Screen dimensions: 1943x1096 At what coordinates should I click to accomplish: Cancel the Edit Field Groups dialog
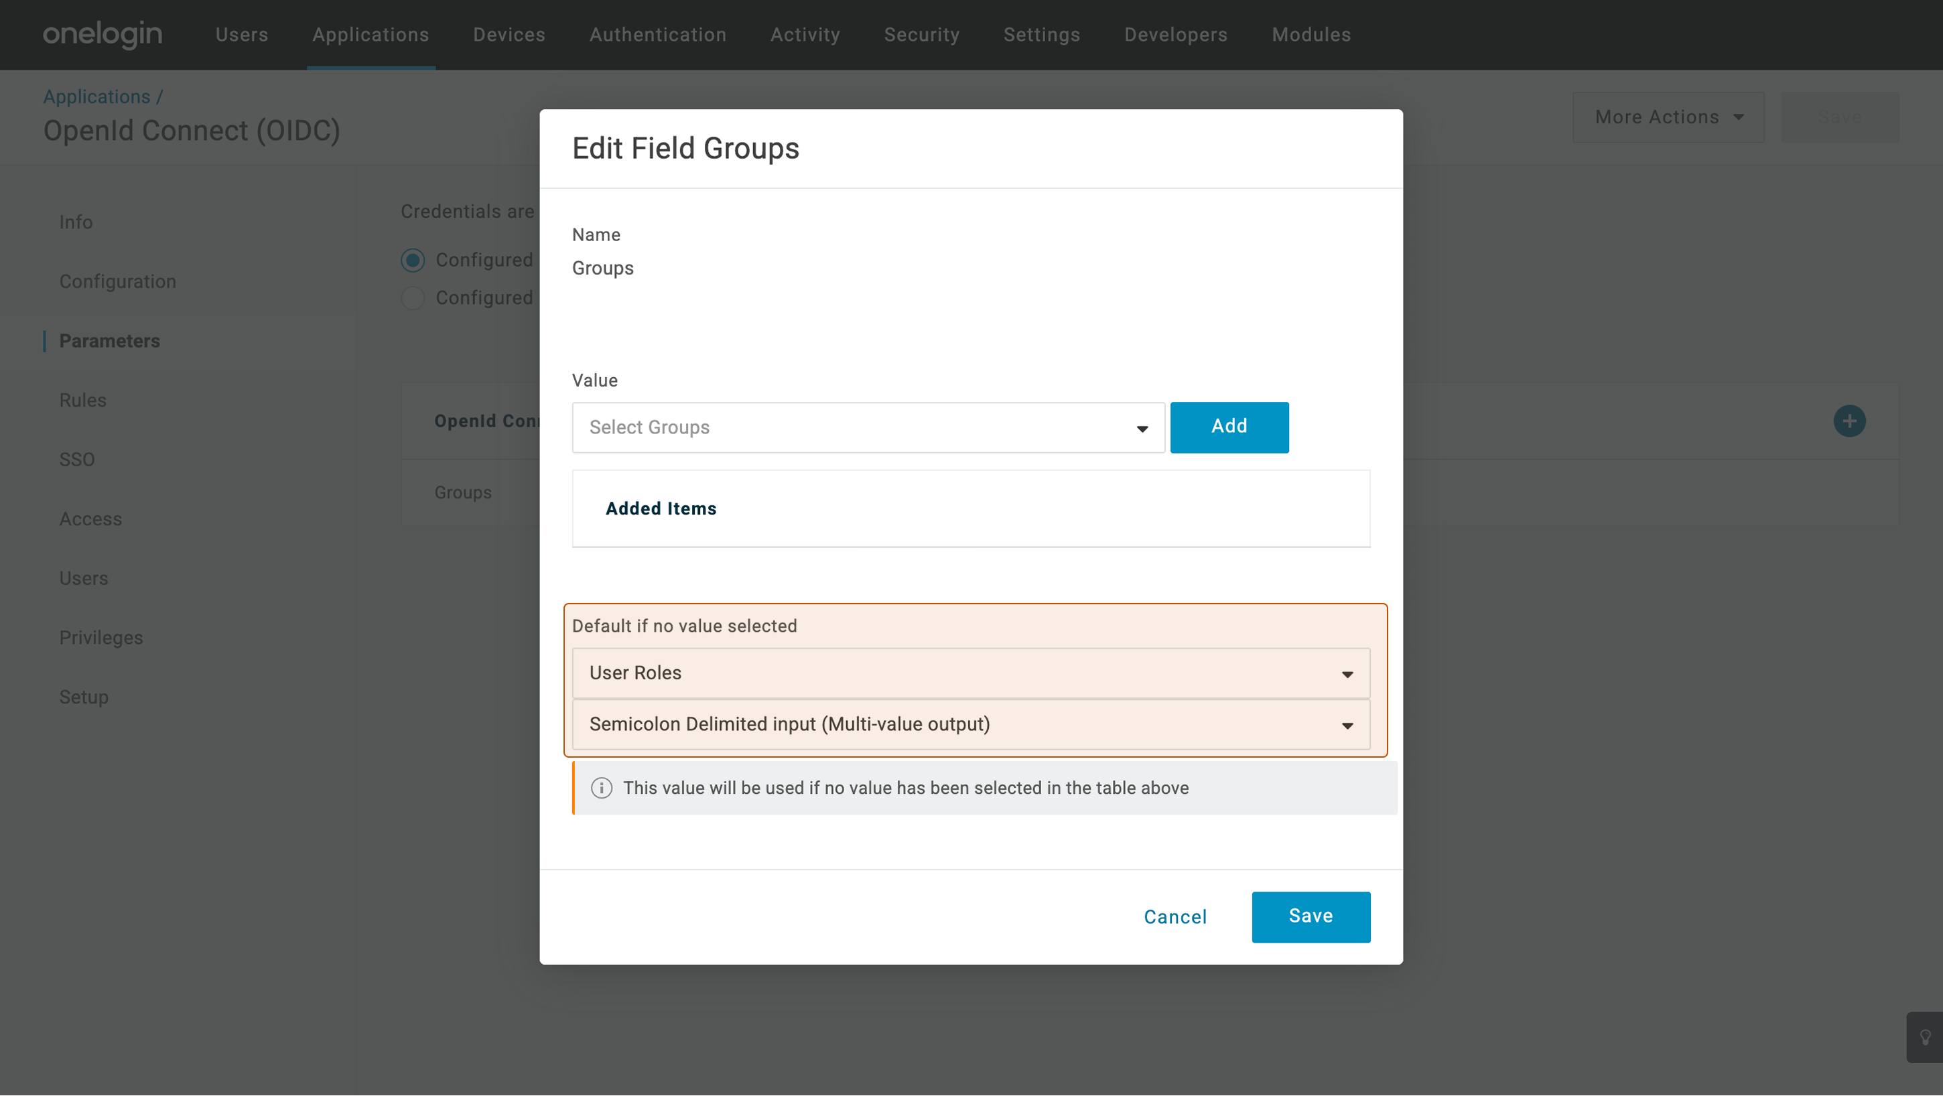coord(1175,916)
